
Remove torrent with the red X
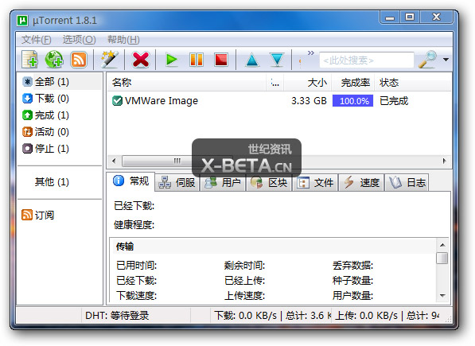141,60
